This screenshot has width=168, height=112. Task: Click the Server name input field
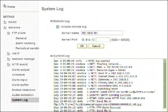(x=101, y=33)
